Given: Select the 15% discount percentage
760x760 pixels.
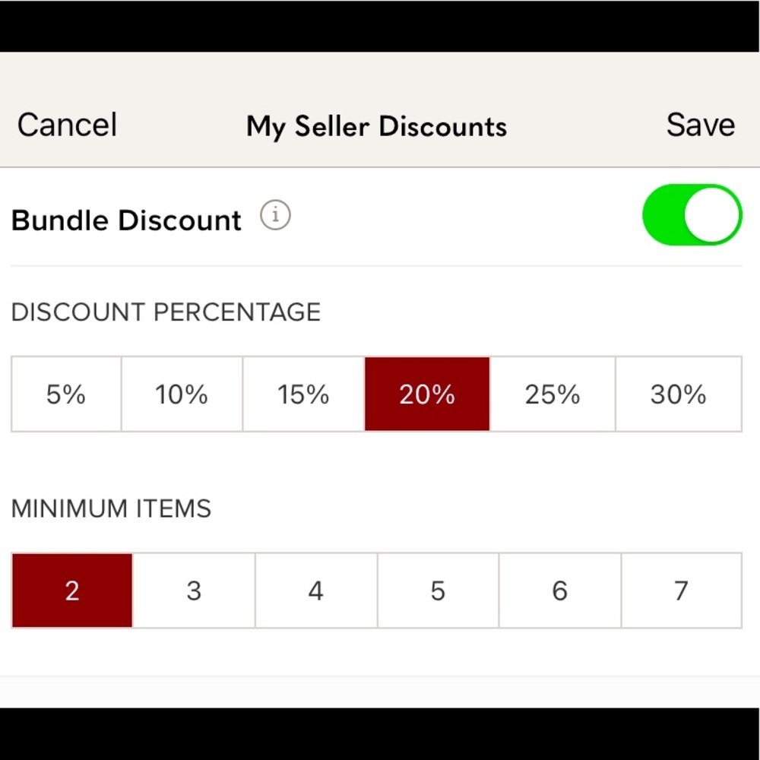Looking at the screenshot, I should coord(304,394).
